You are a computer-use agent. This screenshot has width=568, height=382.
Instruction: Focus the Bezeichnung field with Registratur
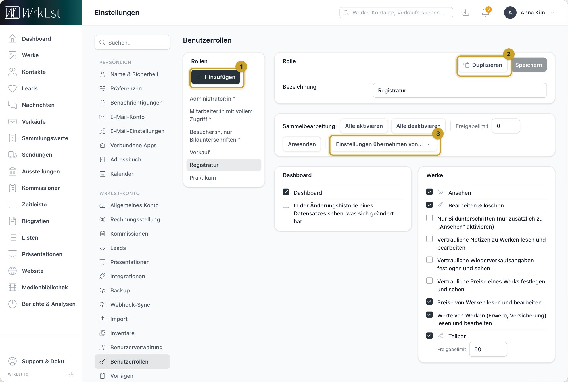tap(460, 90)
